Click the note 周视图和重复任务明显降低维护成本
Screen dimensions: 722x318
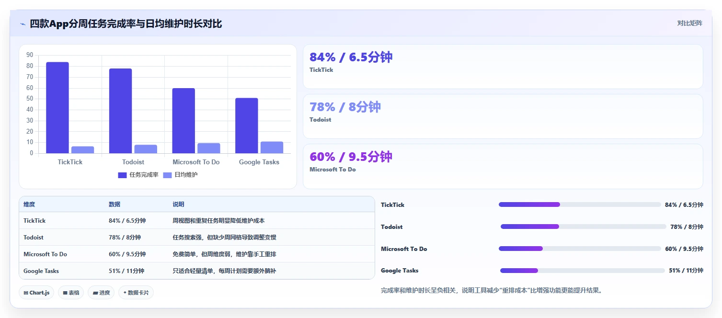pos(218,221)
